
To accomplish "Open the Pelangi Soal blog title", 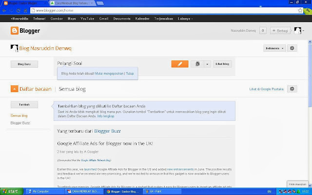I will point(70,63).
